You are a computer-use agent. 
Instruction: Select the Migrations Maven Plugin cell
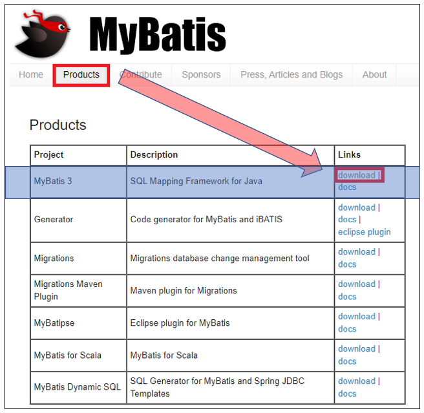point(79,291)
